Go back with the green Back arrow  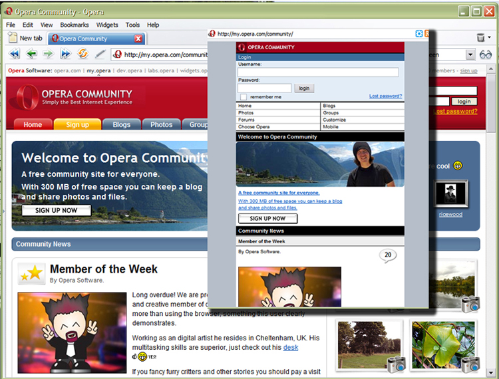[x=31, y=55]
